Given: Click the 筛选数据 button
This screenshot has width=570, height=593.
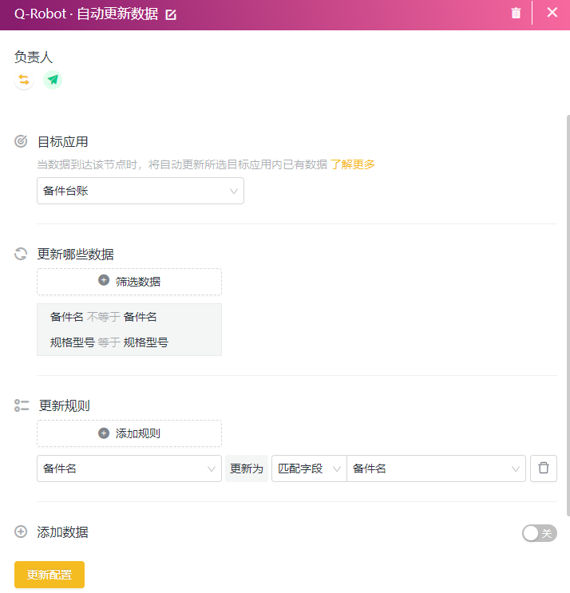Looking at the screenshot, I should (x=129, y=282).
